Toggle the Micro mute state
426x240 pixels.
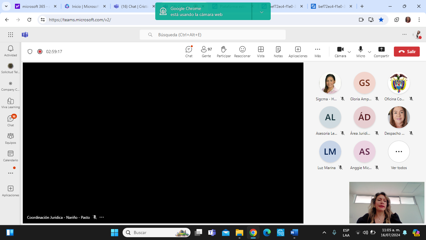click(361, 52)
